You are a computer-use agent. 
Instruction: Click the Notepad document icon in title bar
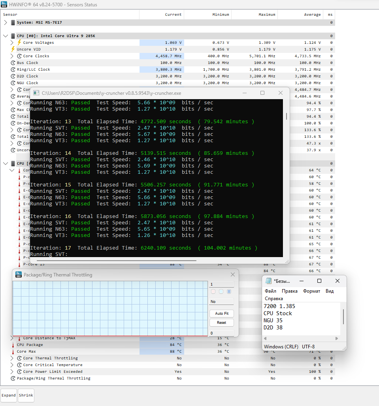click(268, 281)
